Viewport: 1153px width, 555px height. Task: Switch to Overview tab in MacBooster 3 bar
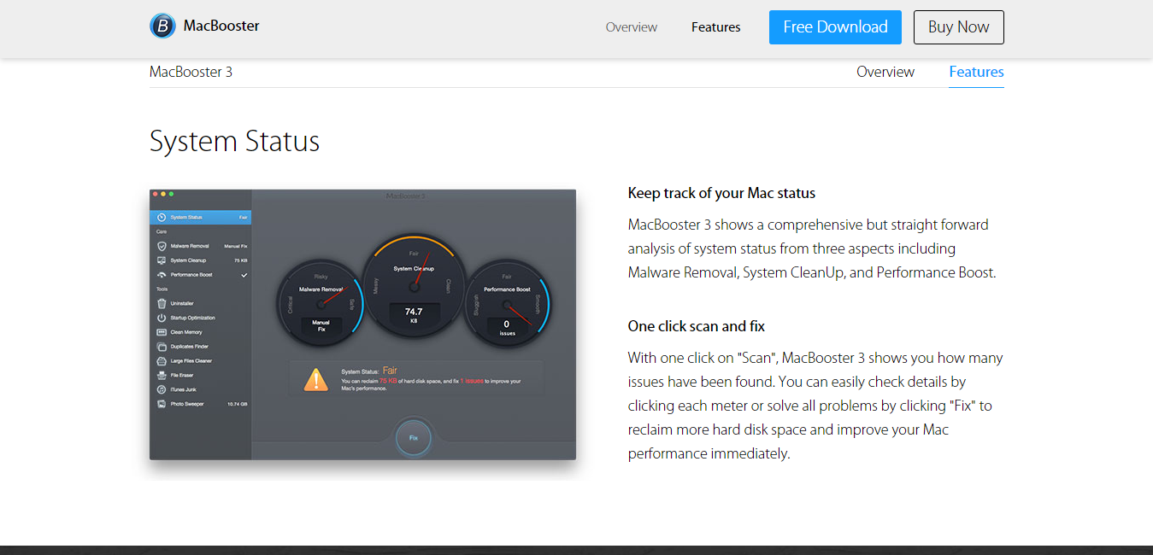tap(885, 72)
